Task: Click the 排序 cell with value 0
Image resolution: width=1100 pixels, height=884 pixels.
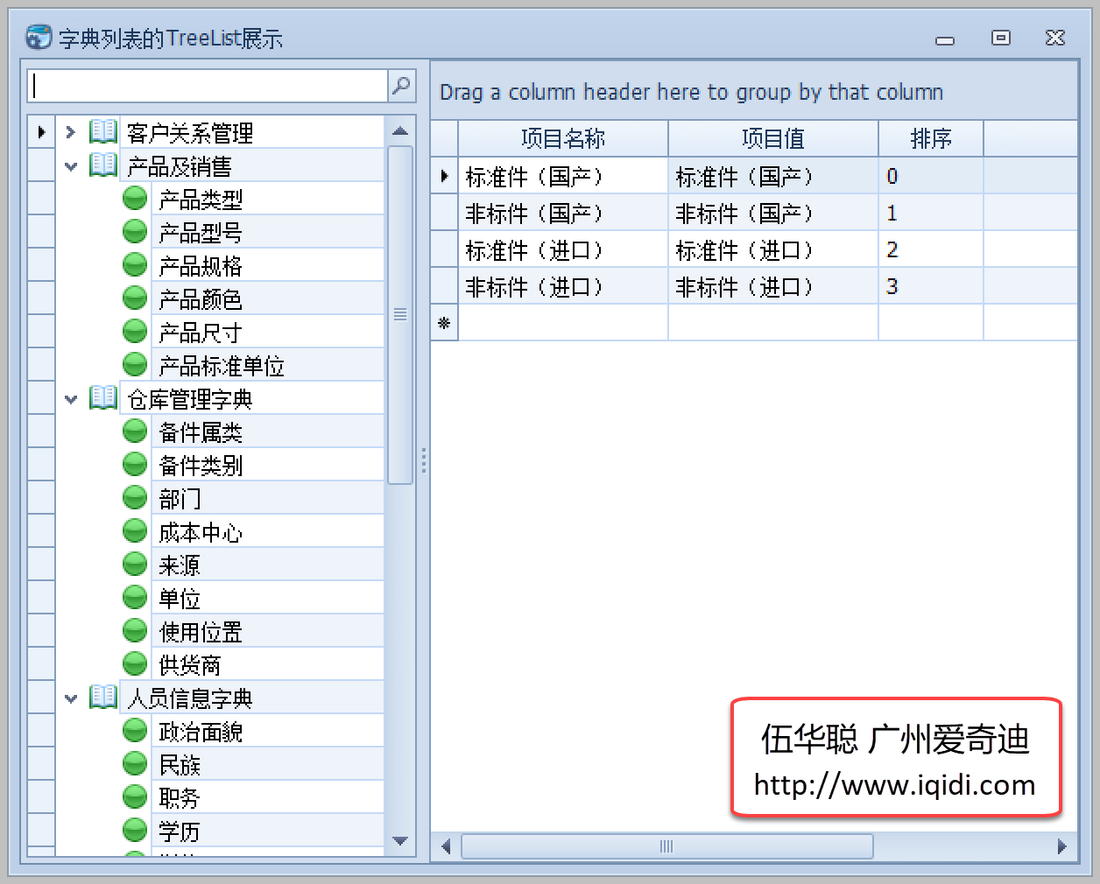Action: point(931,176)
